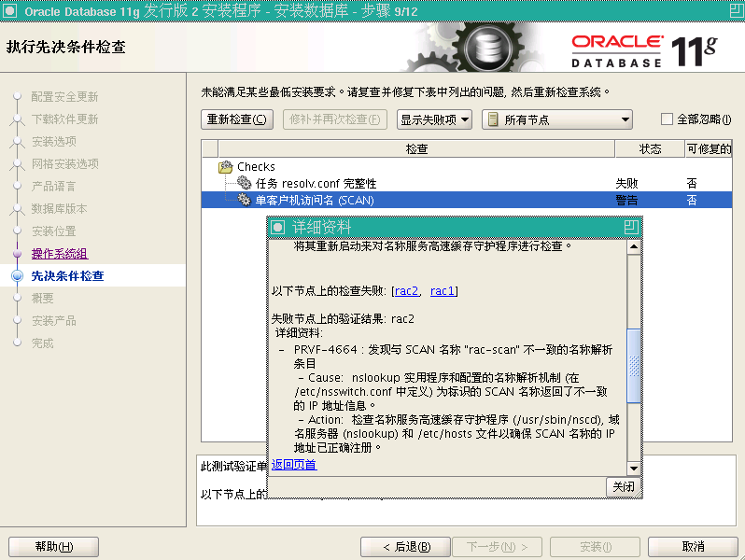This screenshot has width=745, height=560.
Task: Click the 修补并再次检查 button
Action: tap(334, 119)
